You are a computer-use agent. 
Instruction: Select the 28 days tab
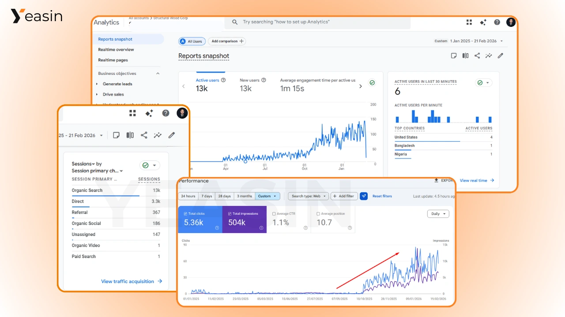[x=224, y=196]
